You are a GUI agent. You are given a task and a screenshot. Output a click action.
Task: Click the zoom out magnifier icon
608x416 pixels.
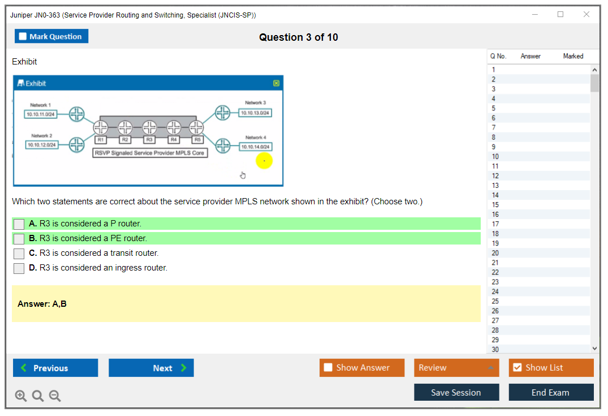[55, 396]
